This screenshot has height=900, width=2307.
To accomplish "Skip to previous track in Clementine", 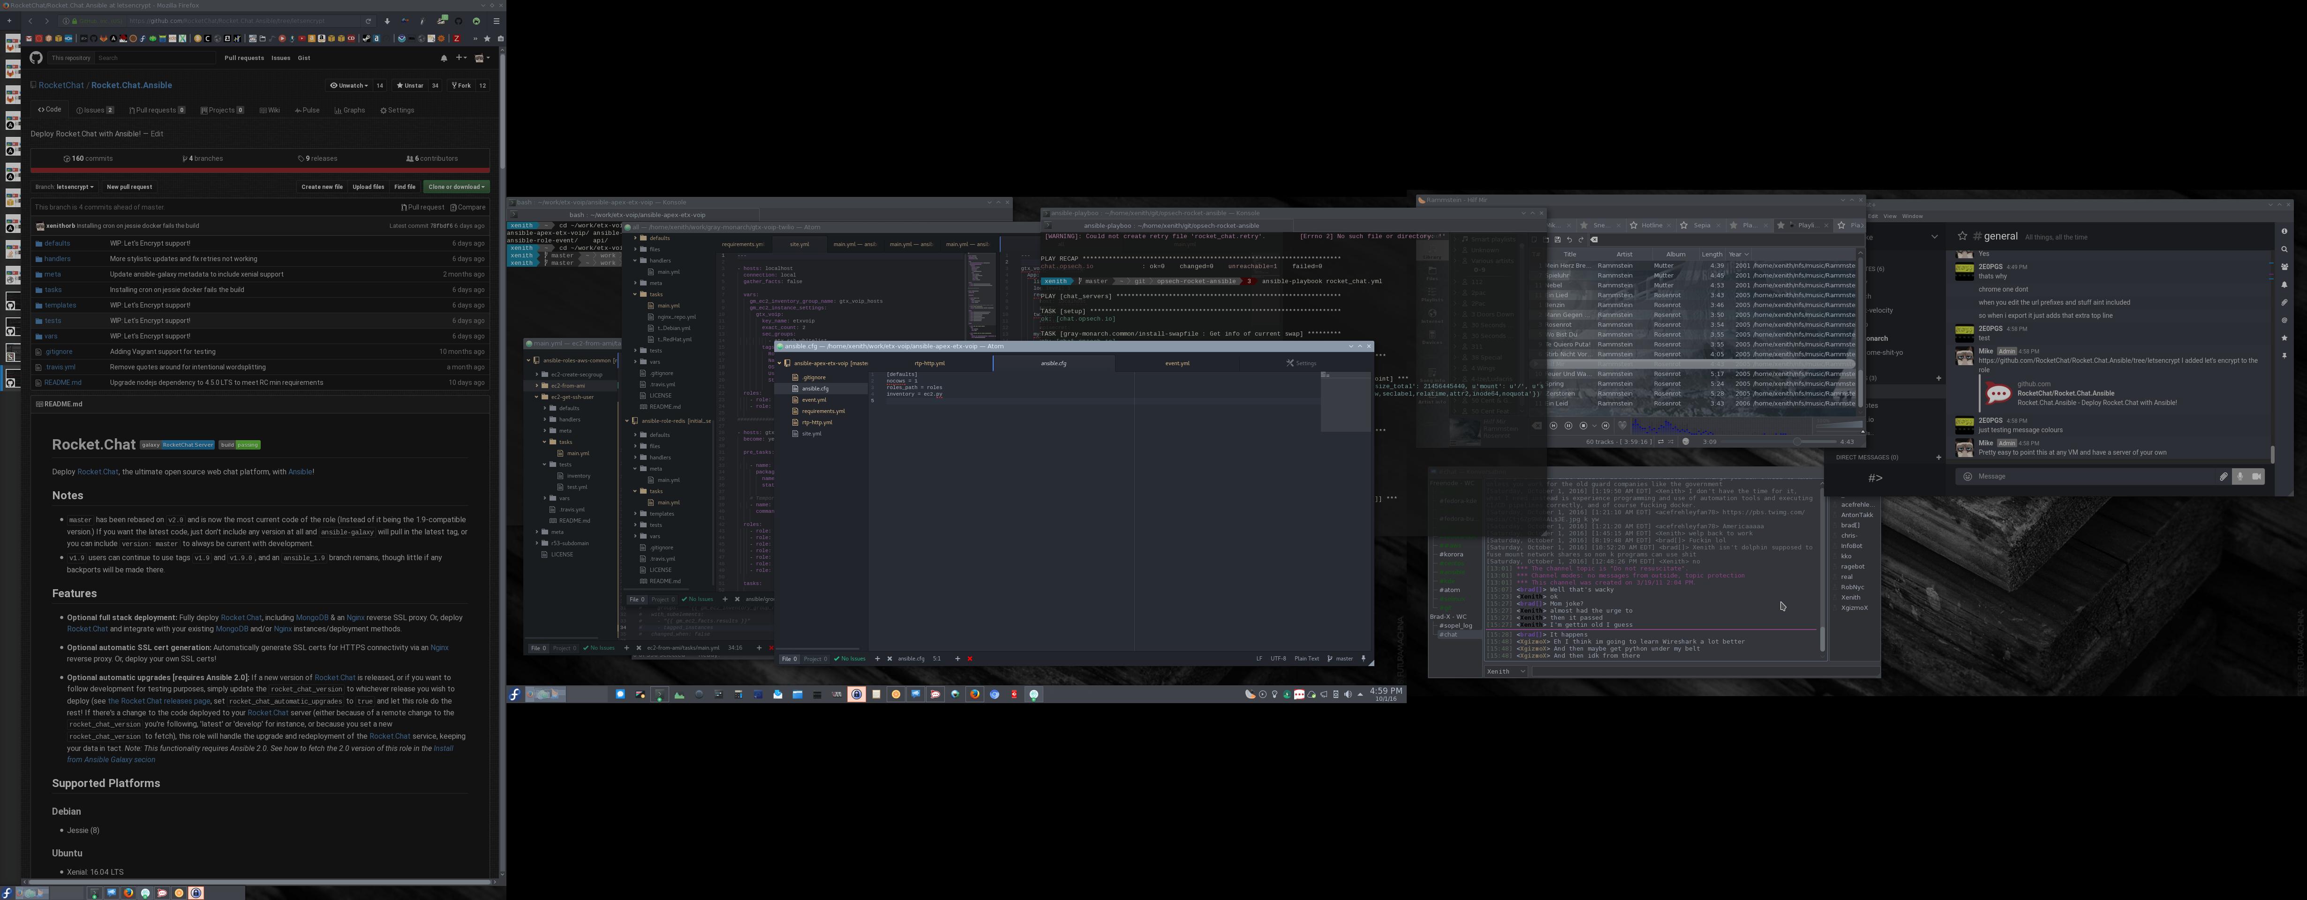I will [1554, 426].
